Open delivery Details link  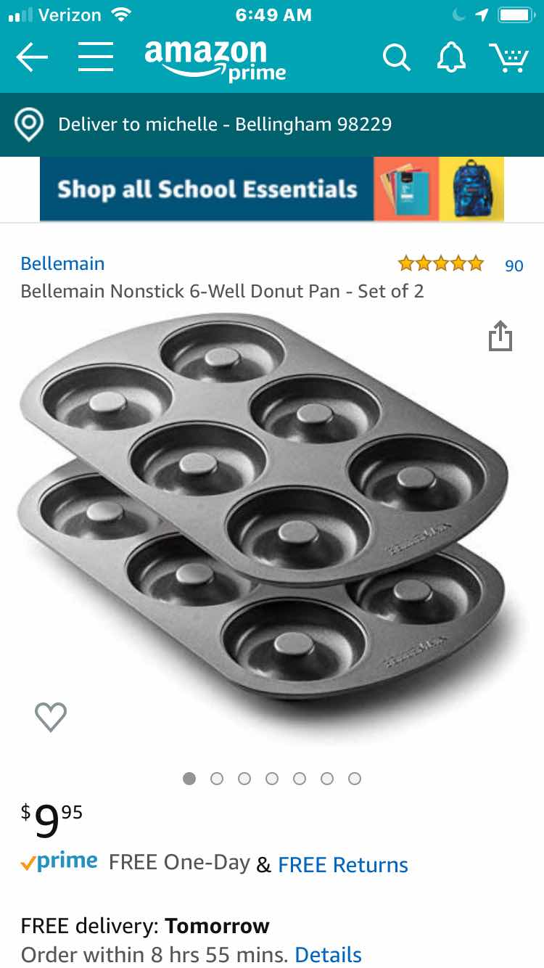coord(329,954)
